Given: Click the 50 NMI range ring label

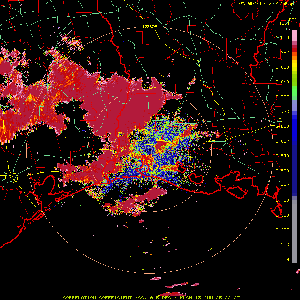Looking at the screenshot, I should [150, 88].
